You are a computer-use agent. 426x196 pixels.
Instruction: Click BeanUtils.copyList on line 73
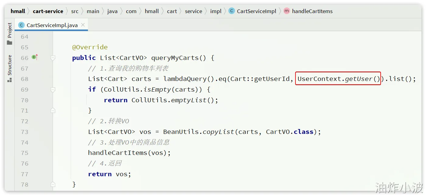(x=199, y=132)
